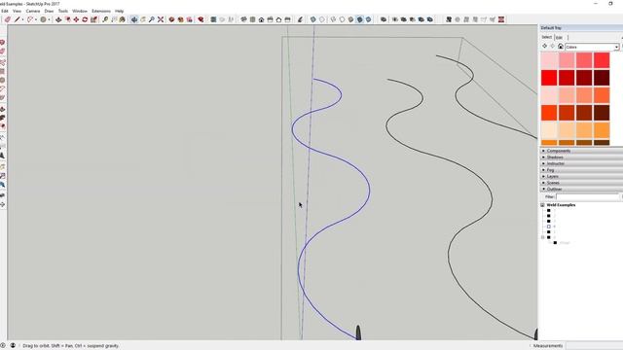Open the Draw menu
Viewport: 623px width, 350px height.
49,11
